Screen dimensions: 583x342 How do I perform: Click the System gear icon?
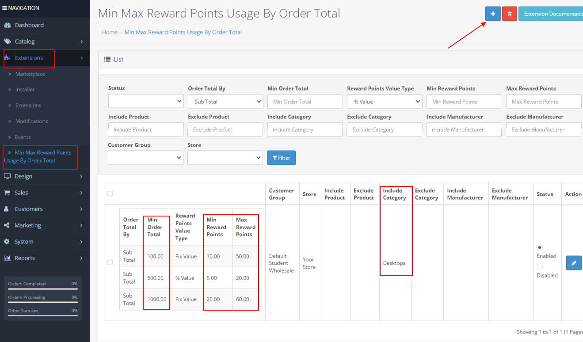(7, 242)
